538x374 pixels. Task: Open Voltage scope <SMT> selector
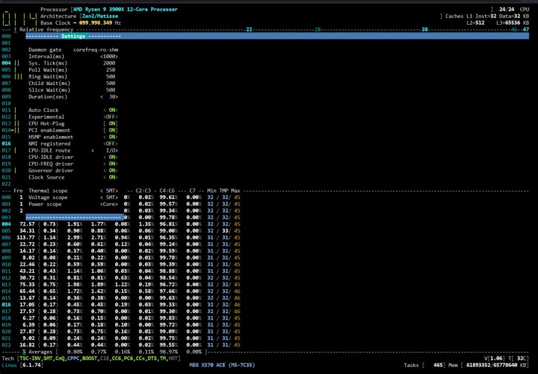(109, 197)
